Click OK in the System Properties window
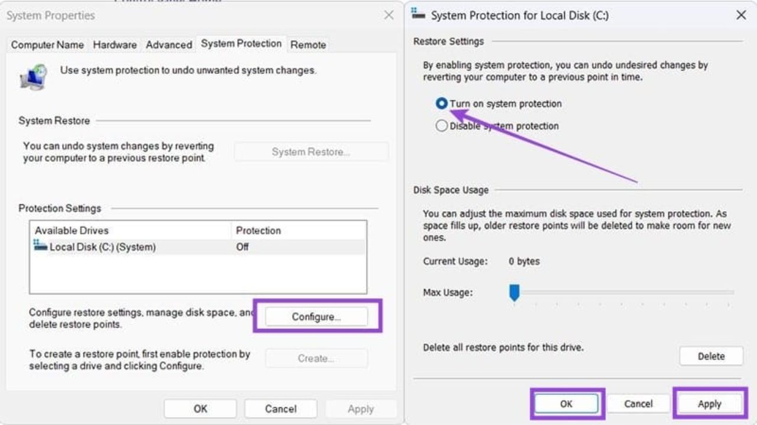757x425 pixels. click(x=200, y=408)
